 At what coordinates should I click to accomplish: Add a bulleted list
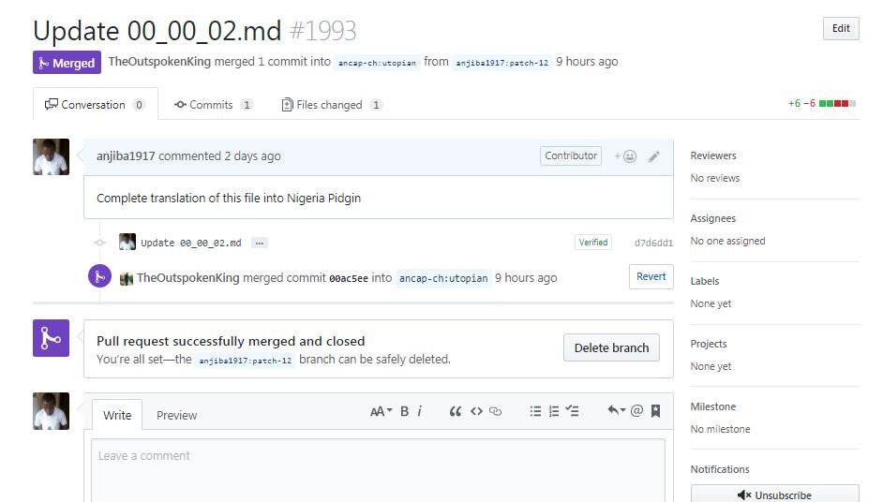535,411
